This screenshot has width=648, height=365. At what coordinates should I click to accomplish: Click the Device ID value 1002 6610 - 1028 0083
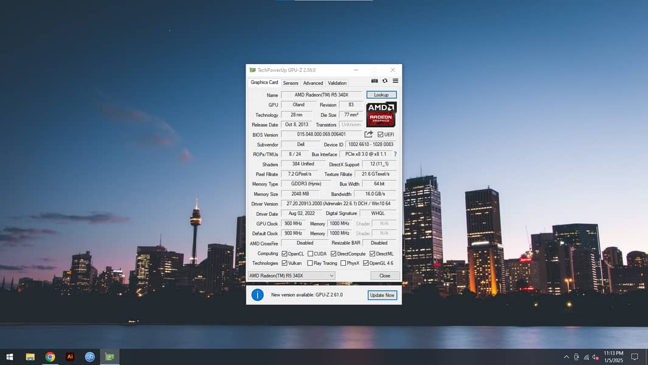371,144
